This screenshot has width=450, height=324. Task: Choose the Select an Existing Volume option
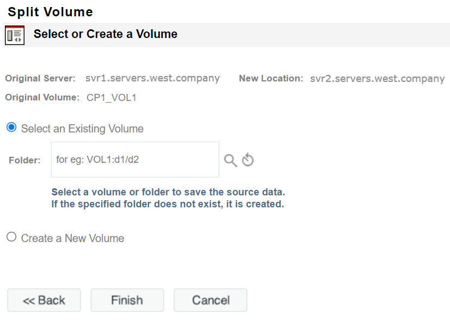pos(11,128)
